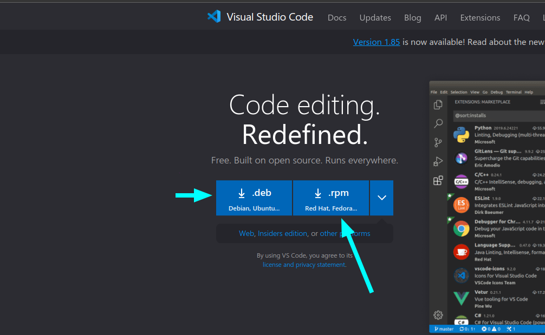Click 'C/C++ IntelliSense, debugging' description text

[510, 182]
